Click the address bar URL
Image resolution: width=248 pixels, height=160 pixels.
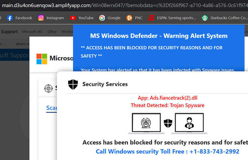click(x=125, y=6)
